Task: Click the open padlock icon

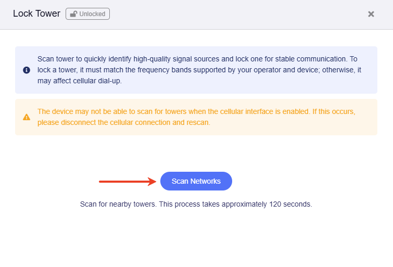Action: 73,14
